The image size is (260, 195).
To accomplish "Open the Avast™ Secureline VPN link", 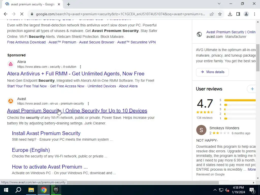I will pos(136,42).
